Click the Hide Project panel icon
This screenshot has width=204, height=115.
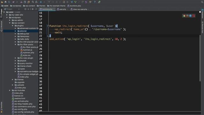(x=36, y=9)
